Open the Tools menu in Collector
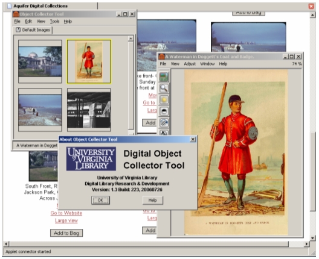This screenshot has width=319, height=259. coord(54,21)
